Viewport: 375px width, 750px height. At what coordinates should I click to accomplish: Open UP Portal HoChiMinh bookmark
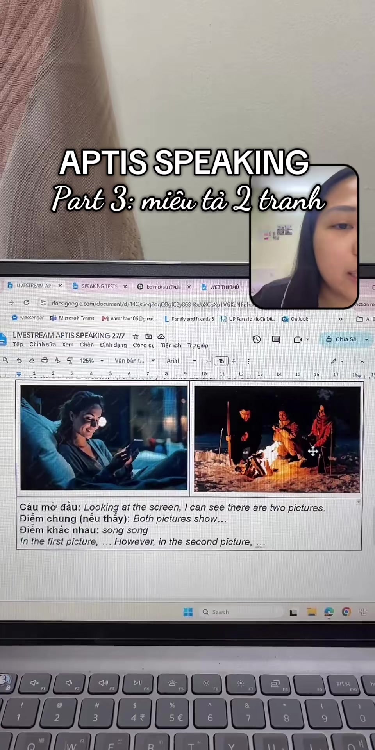click(x=248, y=319)
